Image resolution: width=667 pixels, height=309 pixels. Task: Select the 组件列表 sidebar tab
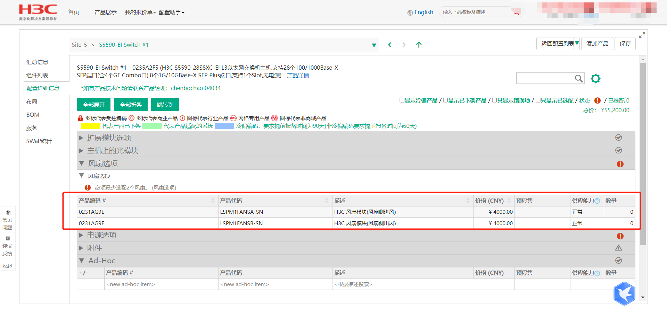37,75
